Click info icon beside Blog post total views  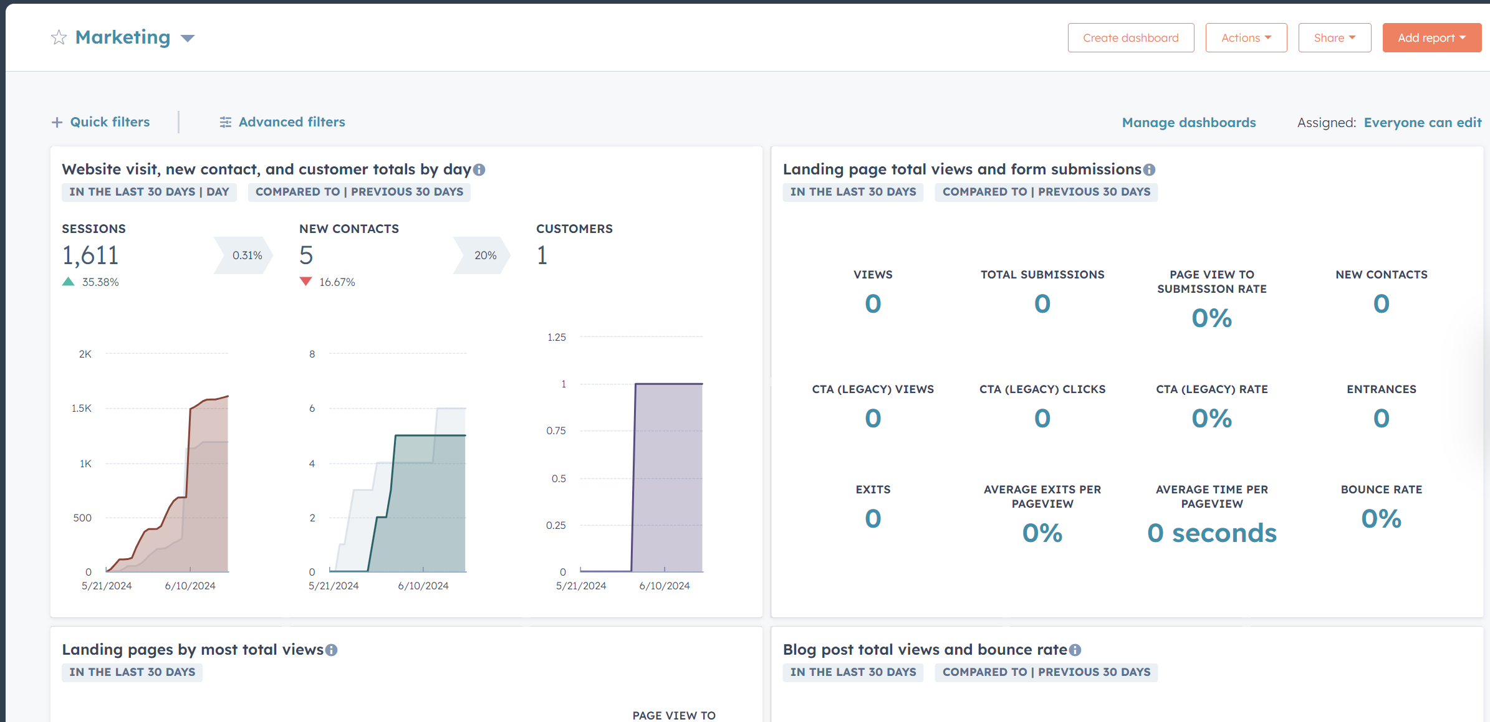coord(1075,650)
